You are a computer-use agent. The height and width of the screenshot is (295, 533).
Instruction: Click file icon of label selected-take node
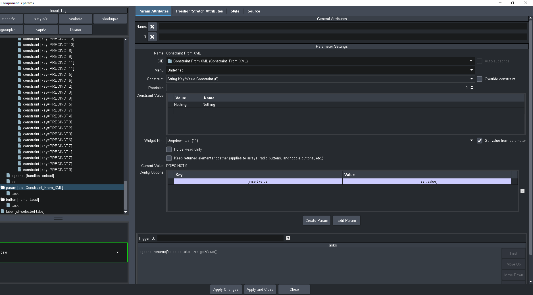pyautogui.click(x=3, y=211)
